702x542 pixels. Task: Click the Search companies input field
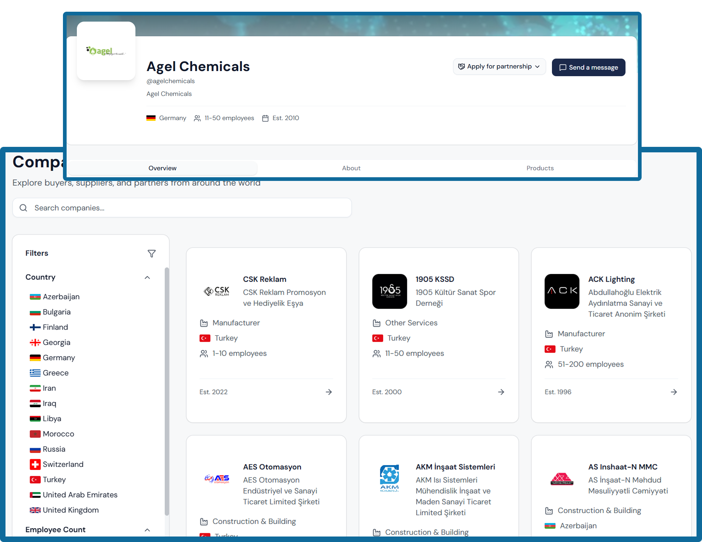pyautogui.click(x=182, y=208)
